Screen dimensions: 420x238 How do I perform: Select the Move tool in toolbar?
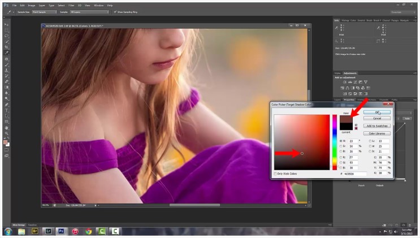click(7, 25)
